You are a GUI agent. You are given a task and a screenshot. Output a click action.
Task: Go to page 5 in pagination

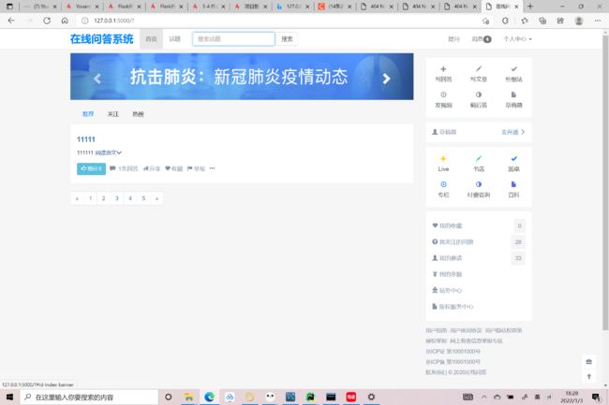(143, 198)
